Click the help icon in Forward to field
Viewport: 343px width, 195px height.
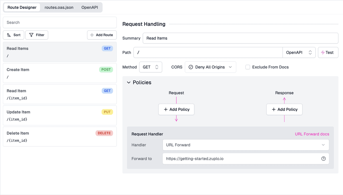point(323,159)
